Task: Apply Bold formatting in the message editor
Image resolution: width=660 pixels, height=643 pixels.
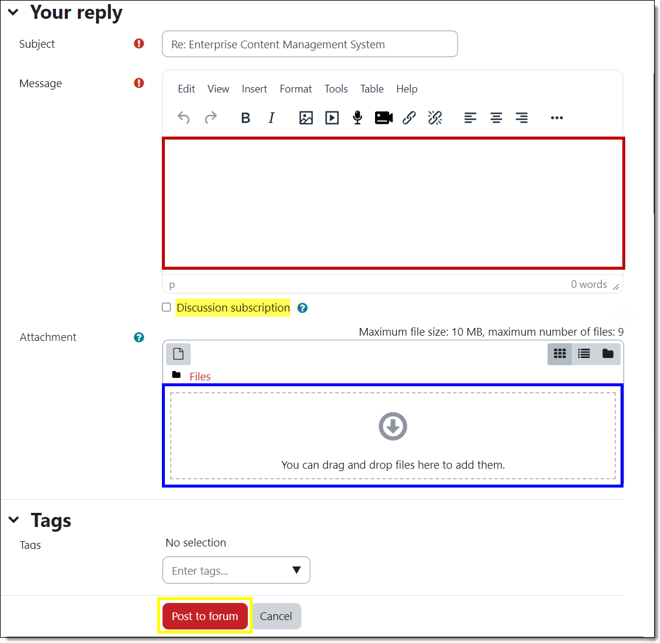Action: pyautogui.click(x=246, y=118)
